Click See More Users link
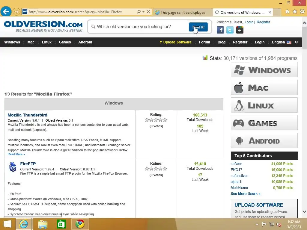307x230 pixels. (246, 194)
